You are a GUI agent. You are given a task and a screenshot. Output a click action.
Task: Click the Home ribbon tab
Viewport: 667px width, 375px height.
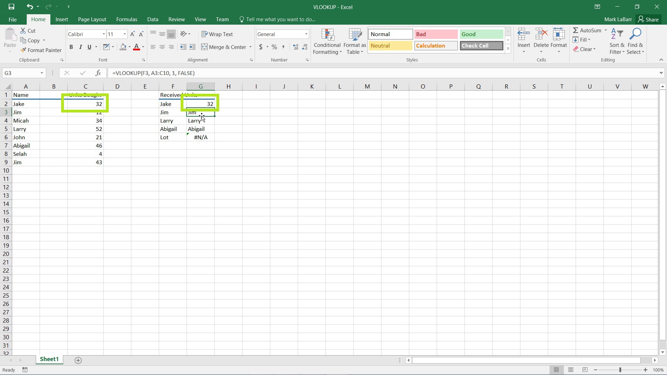coord(38,19)
